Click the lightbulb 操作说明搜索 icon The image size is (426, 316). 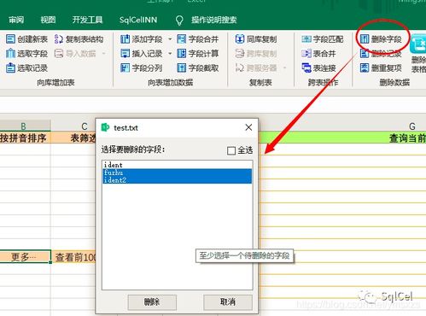[x=179, y=20]
